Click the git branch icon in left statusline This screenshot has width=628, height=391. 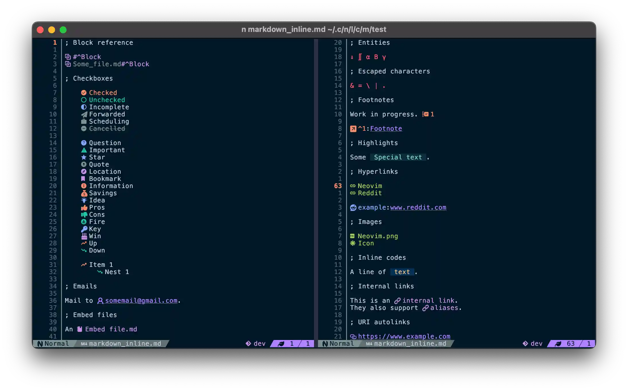pos(248,343)
